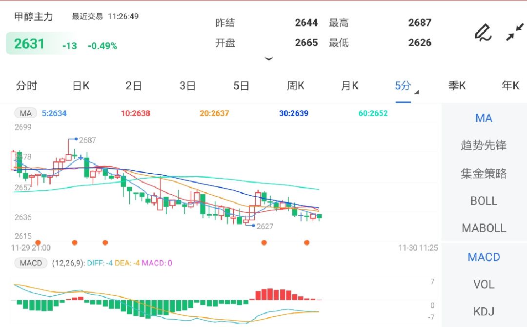
Task: Click the MACD indicator label pill
Action: [x=31, y=263]
